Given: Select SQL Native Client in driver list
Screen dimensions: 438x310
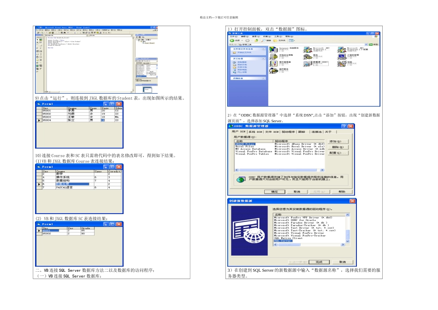Looking at the screenshot, I should (x=288, y=238).
